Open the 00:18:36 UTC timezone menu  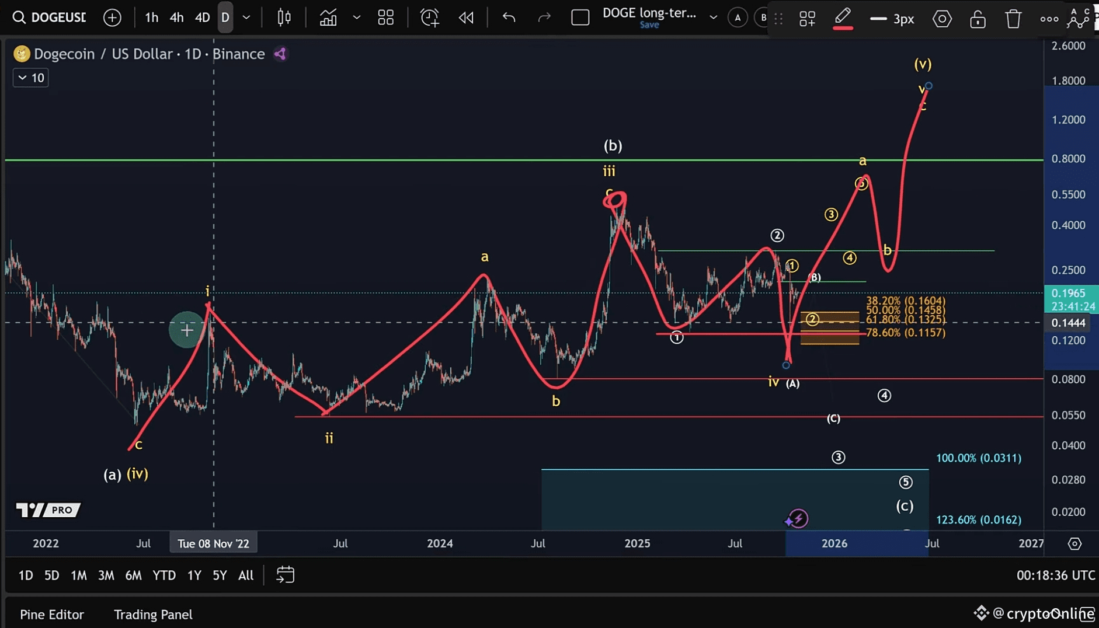click(1056, 575)
